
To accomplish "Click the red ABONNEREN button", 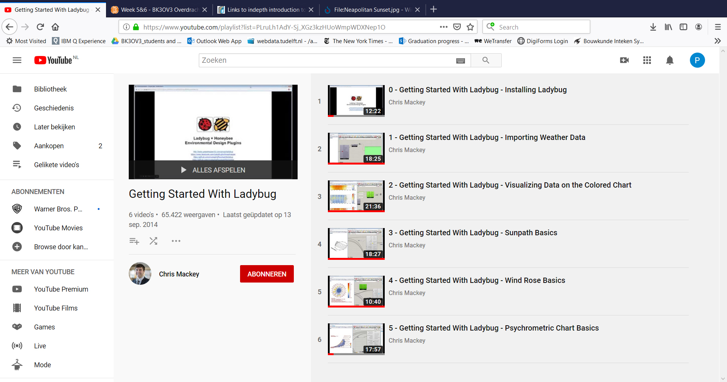I will [267, 274].
